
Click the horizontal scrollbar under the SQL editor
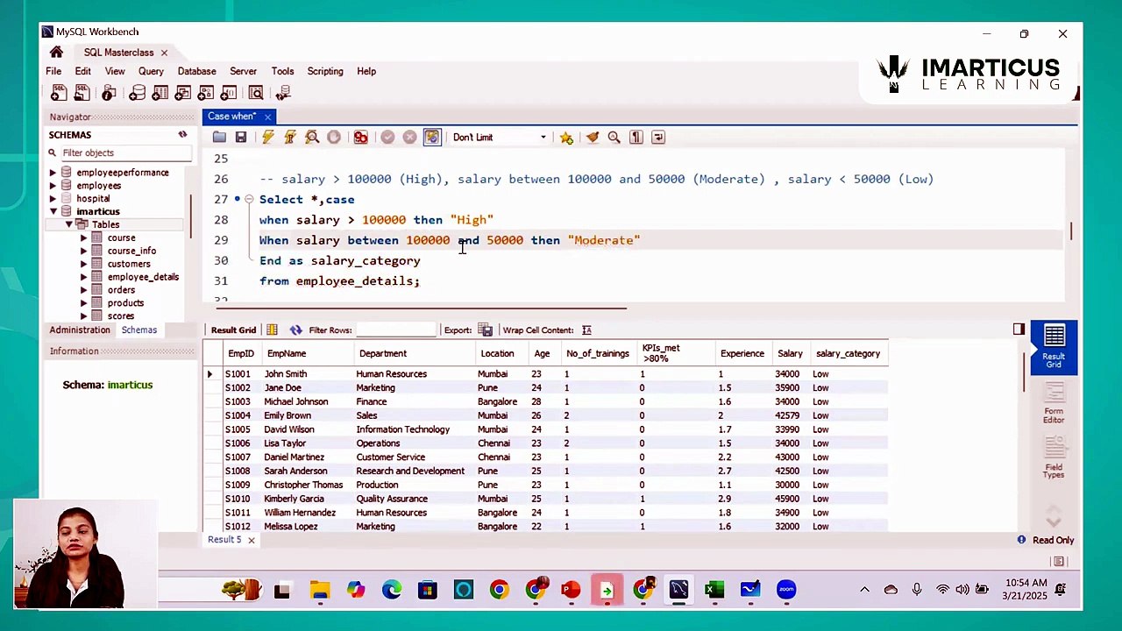click(x=421, y=308)
